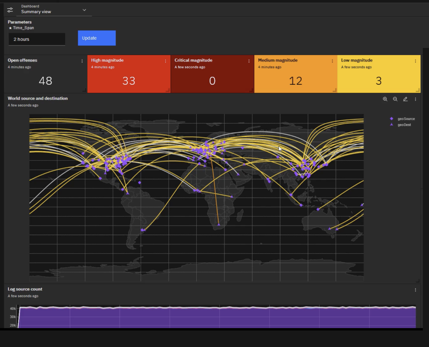
Task: Open Critical magnitude widget kebab menu
Action: [249, 61]
